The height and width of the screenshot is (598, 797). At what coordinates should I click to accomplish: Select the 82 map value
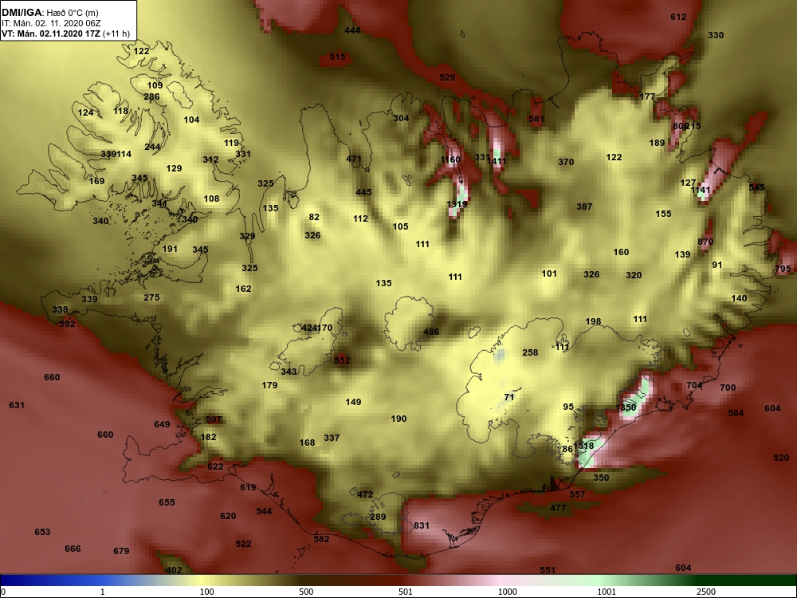point(314,217)
